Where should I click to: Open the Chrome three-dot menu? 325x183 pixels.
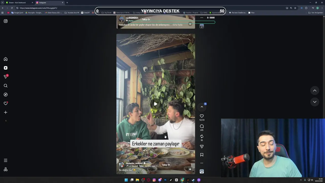tap(322, 8)
